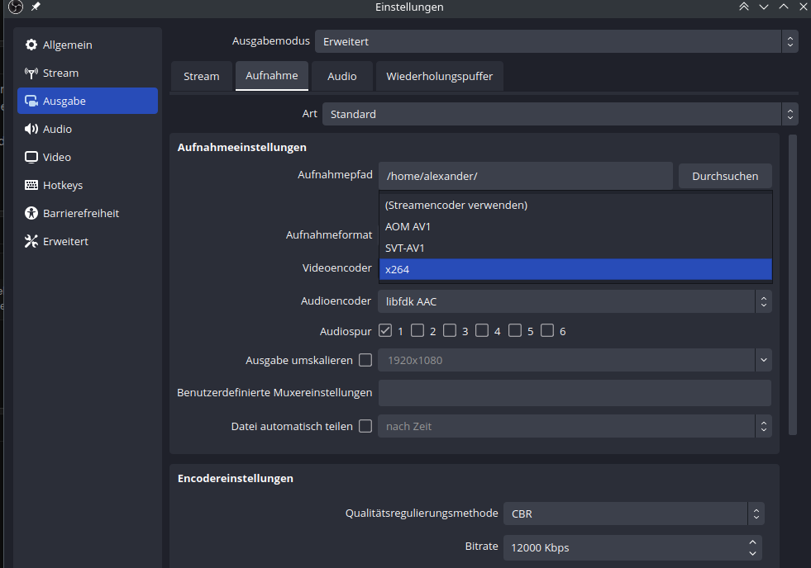811x568 pixels.
Task: Click the Aufnahmepfad input field
Action: 526,176
